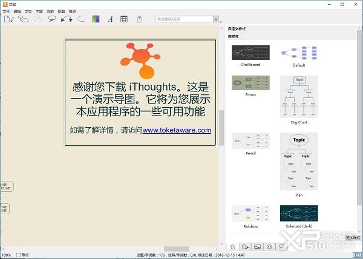Choose the Pencil style thumbnail
Screen dimensions: 363x259
tap(250, 141)
